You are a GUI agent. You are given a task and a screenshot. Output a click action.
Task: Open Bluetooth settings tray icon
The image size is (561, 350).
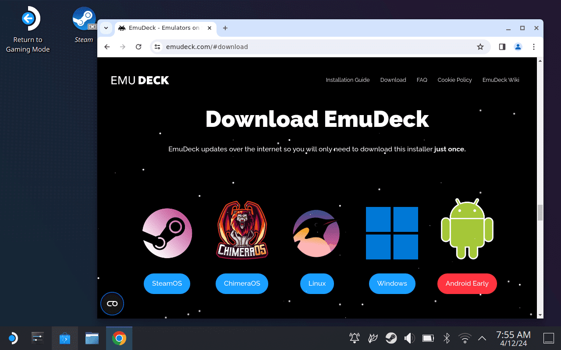446,338
